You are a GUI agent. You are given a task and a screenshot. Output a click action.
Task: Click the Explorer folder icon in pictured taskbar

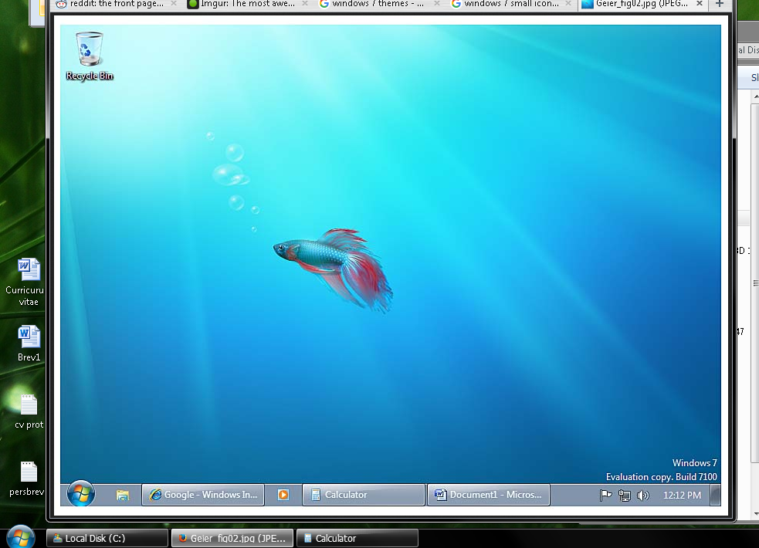coord(123,495)
